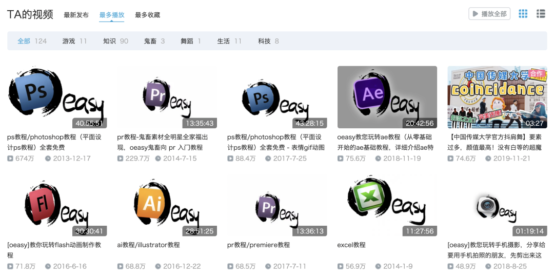Click the clock icon beside 2014-1-9
The image size is (554, 276).
[378, 266]
